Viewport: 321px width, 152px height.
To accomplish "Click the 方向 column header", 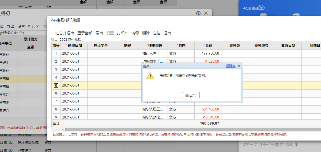I will point(181,46).
